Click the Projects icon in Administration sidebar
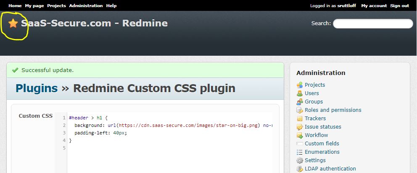This screenshot has height=173, width=417. 300,85
